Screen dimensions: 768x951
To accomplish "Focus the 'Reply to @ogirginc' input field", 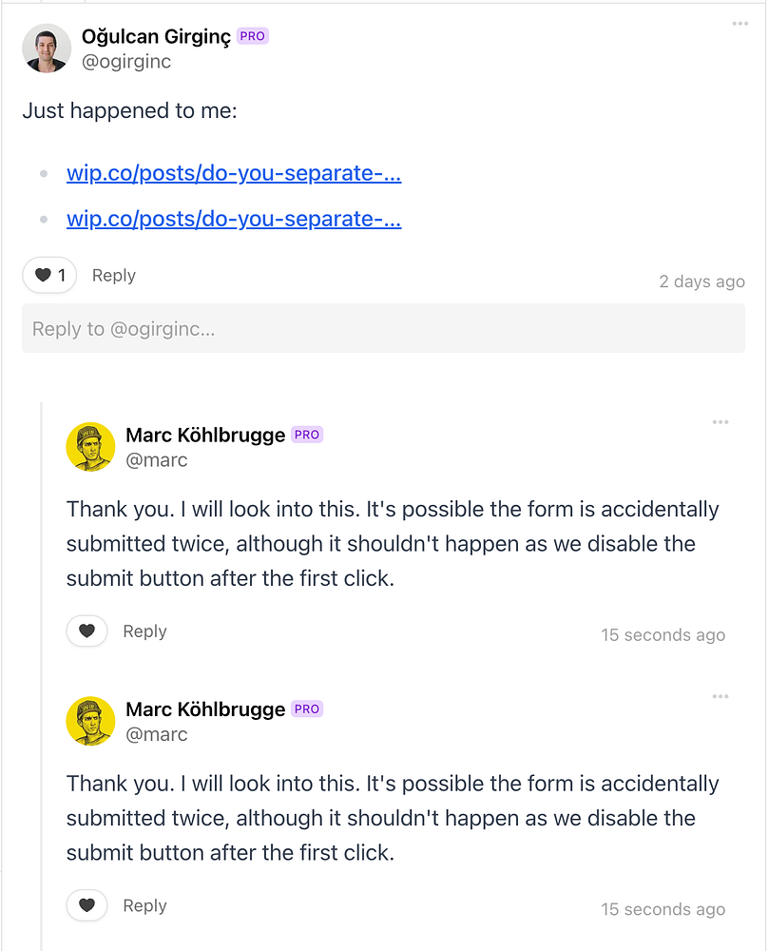I will 383,329.
